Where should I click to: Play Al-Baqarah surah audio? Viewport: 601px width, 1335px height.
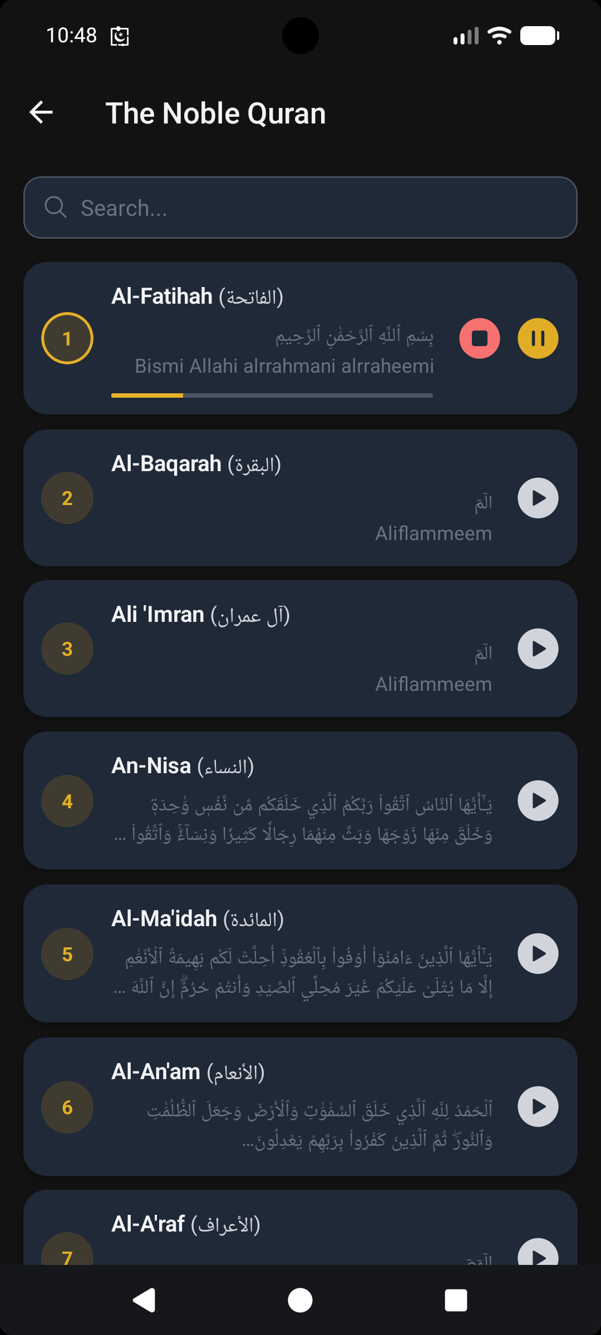[538, 498]
